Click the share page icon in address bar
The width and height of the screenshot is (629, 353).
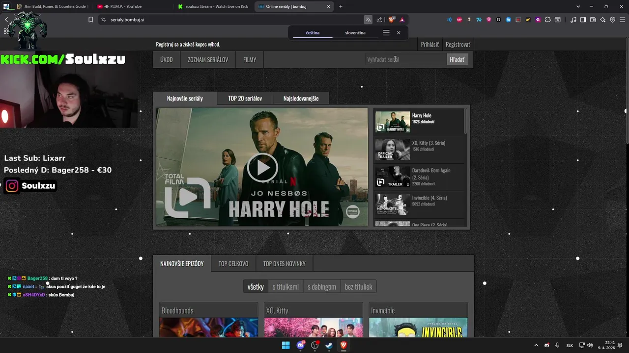tap(379, 20)
